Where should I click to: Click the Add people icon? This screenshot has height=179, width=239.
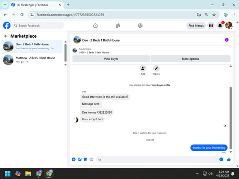pyautogui.click(x=143, y=68)
